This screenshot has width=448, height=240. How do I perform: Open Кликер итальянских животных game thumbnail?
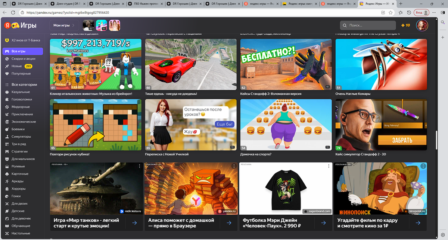96,65
